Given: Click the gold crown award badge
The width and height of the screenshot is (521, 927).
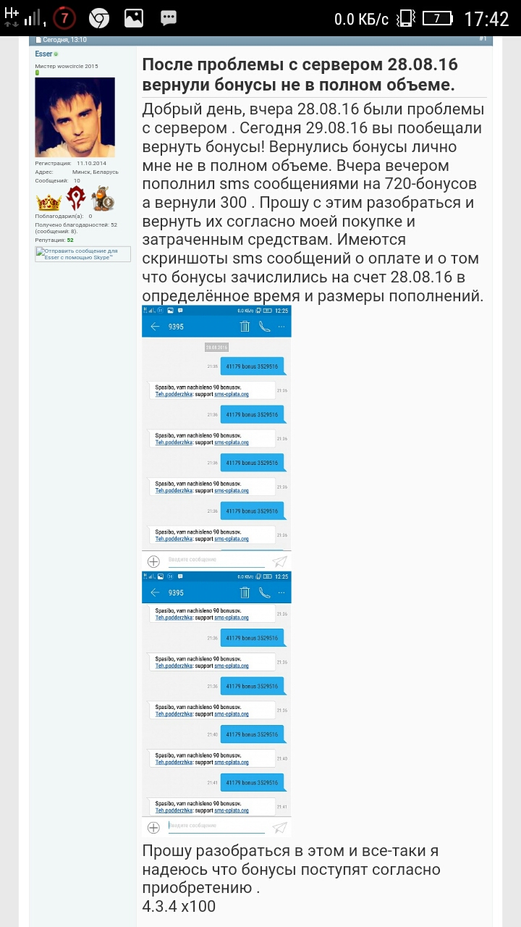Looking at the screenshot, I should (48, 201).
